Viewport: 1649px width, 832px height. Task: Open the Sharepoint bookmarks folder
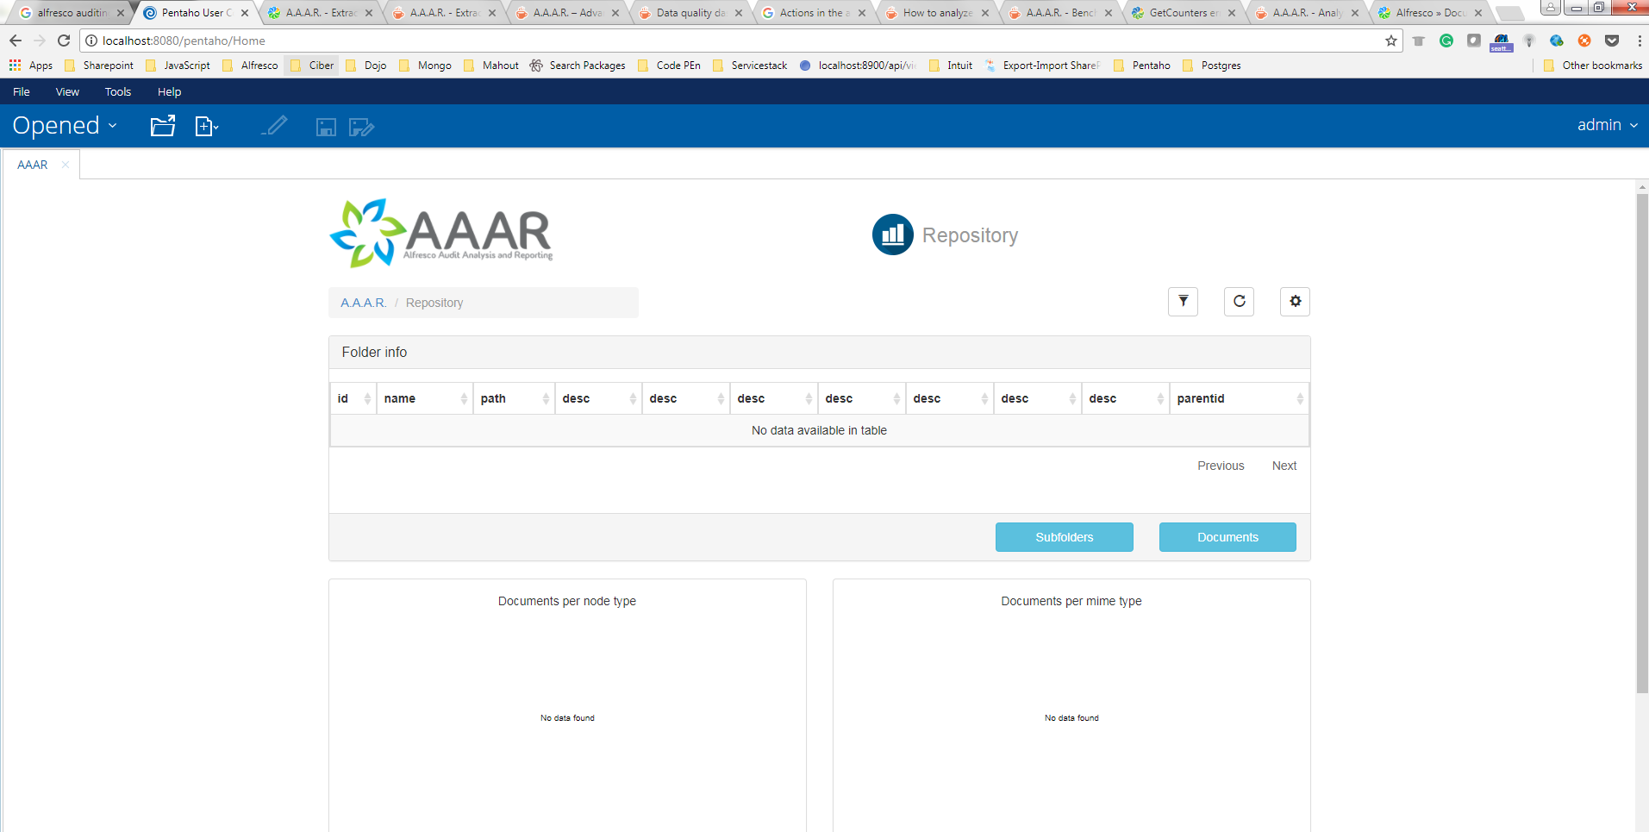click(99, 66)
